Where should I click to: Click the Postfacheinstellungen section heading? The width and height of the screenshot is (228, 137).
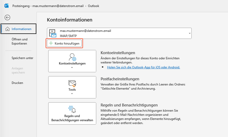120,79
